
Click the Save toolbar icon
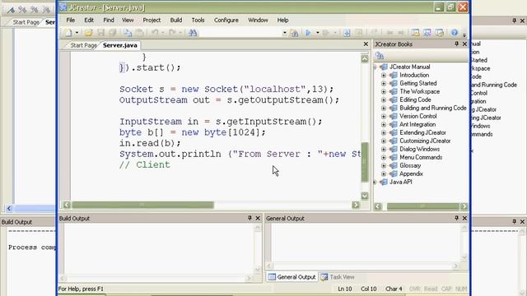pos(100,33)
